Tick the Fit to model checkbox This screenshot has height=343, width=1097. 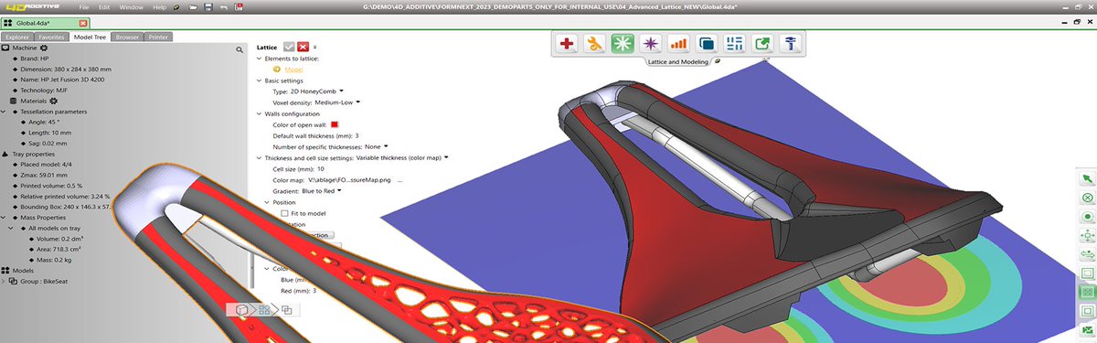point(285,213)
